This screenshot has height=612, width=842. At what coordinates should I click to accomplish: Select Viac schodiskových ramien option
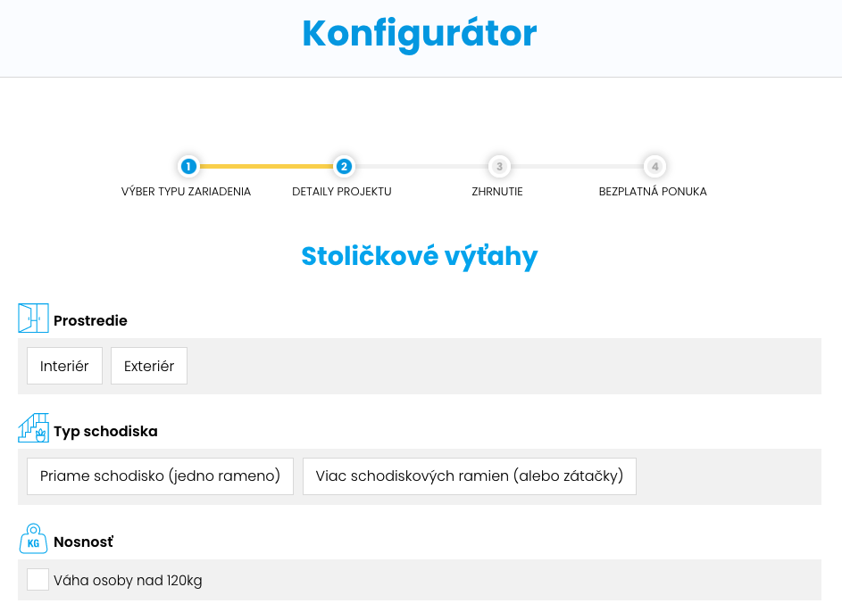(x=469, y=476)
